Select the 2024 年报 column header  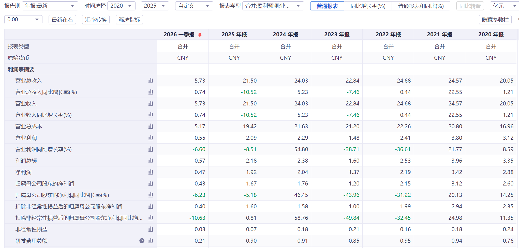click(286, 35)
